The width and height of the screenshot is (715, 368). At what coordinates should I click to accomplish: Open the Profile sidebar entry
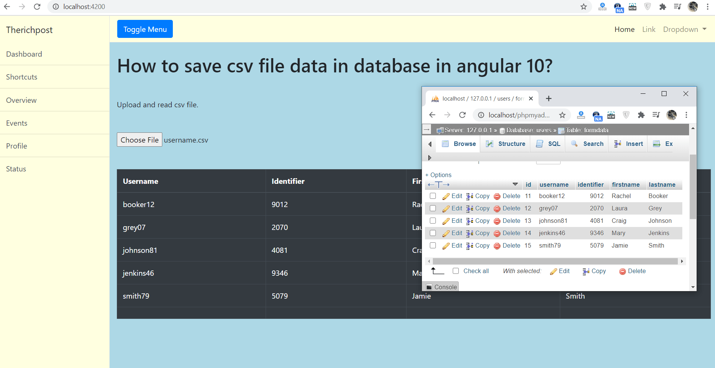point(17,146)
